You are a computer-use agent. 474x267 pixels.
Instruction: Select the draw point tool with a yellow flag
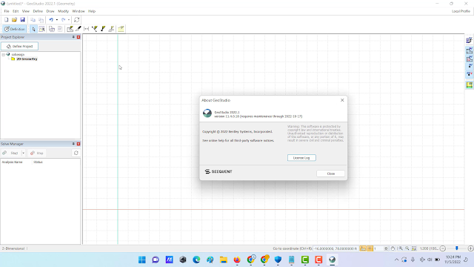(103, 29)
